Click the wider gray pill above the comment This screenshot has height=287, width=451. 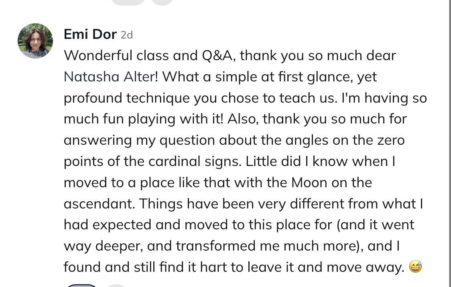[x=128, y=2]
